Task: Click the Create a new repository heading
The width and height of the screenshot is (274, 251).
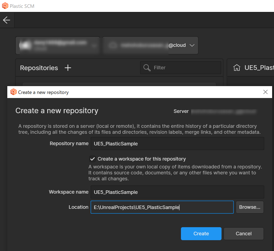Action: point(57,111)
